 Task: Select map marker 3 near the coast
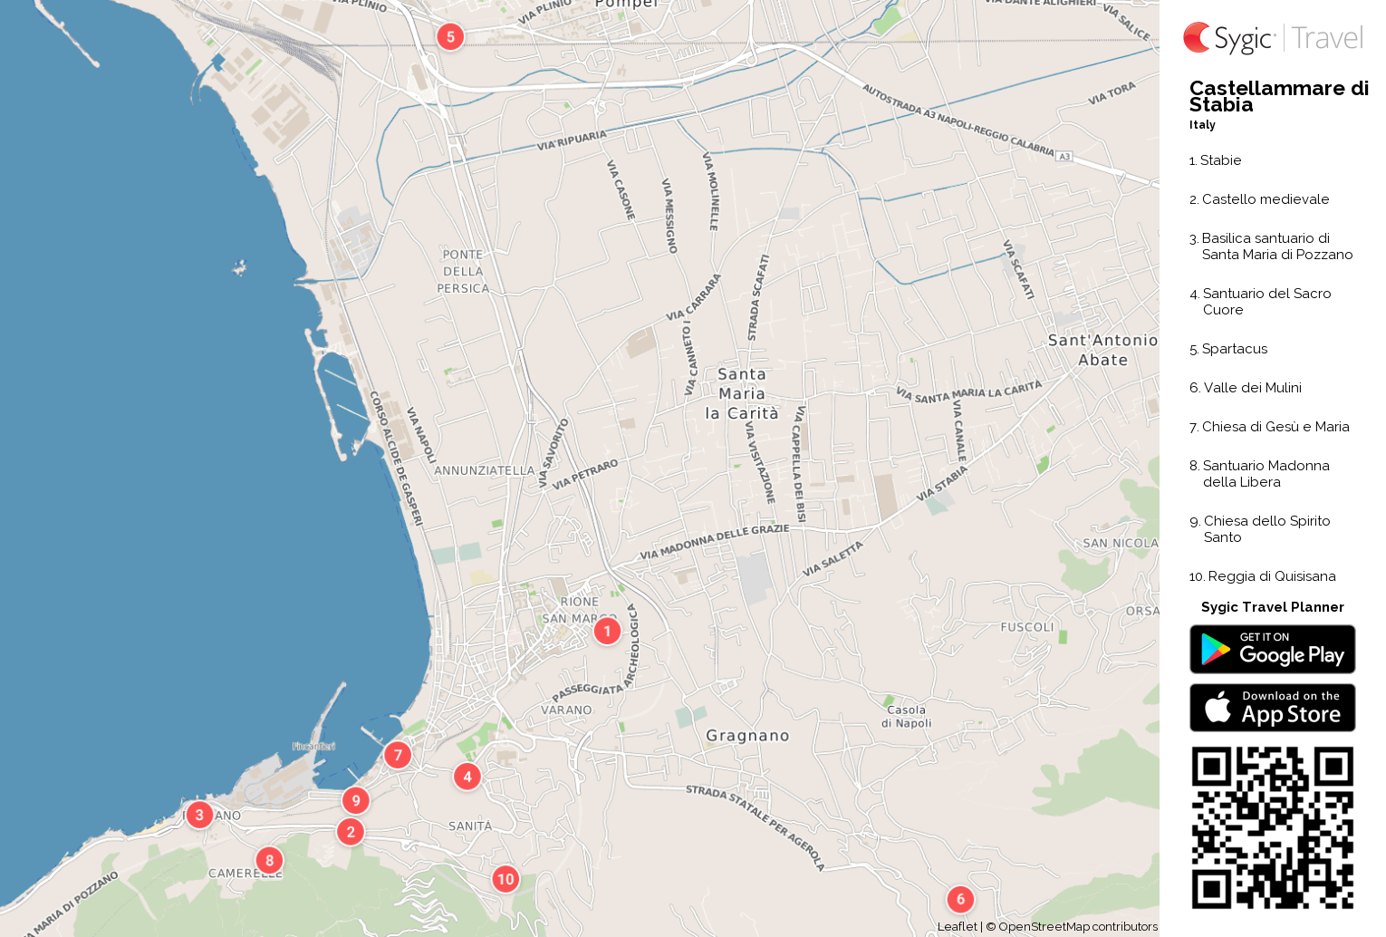pos(199,815)
